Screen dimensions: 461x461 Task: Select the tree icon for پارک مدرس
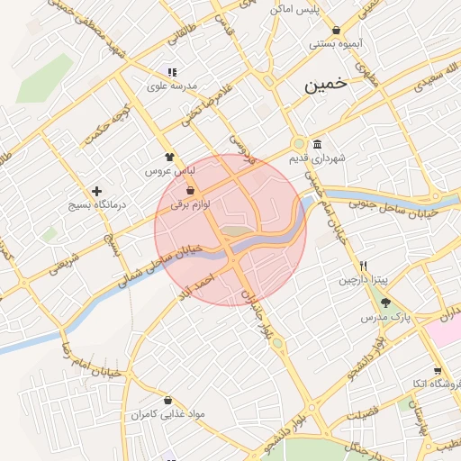coord(385,303)
